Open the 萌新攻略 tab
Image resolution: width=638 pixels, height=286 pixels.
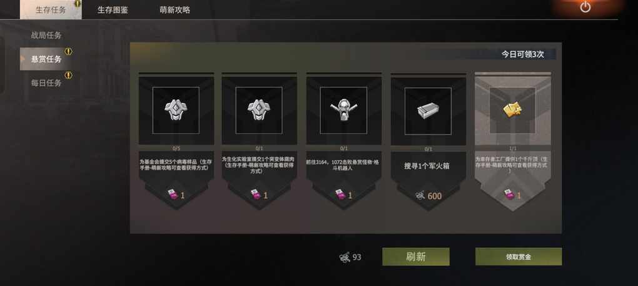click(175, 10)
